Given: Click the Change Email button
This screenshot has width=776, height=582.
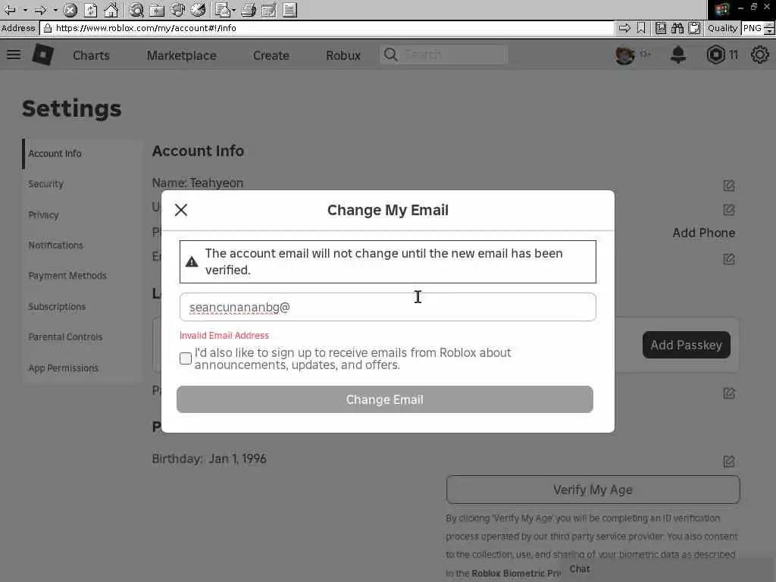Looking at the screenshot, I should pos(384,399).
